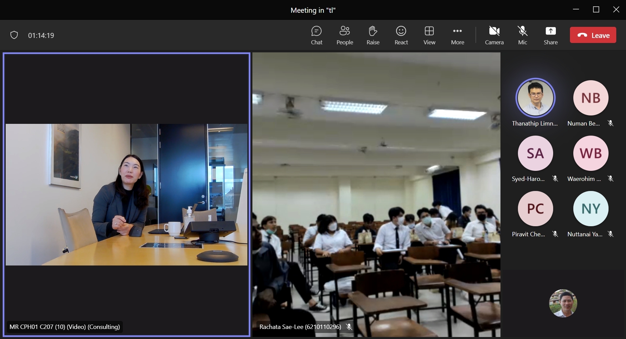626x339 pixels.
Task: Select the PC Piravit Che... avatar
Action: tap(535, 209)
